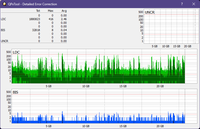The image size is (200, 129).
Task: Close the Detailed Error Correction window
Action: click(194, 4)
